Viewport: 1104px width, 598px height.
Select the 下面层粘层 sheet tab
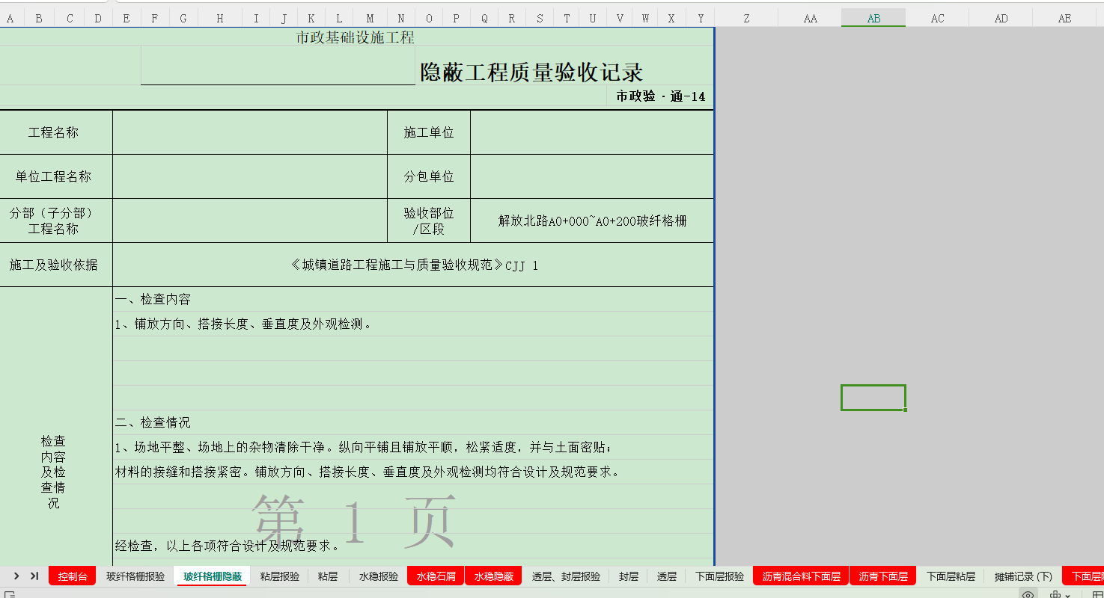coord(951,576)
